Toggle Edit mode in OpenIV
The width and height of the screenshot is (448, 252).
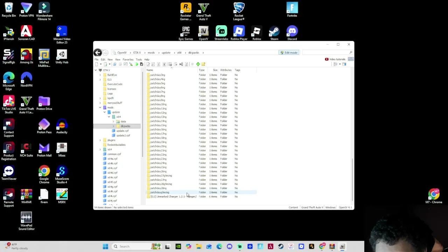[289, 52]
